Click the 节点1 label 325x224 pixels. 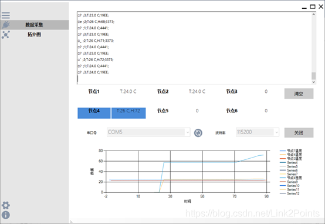[x=94, y=92]
